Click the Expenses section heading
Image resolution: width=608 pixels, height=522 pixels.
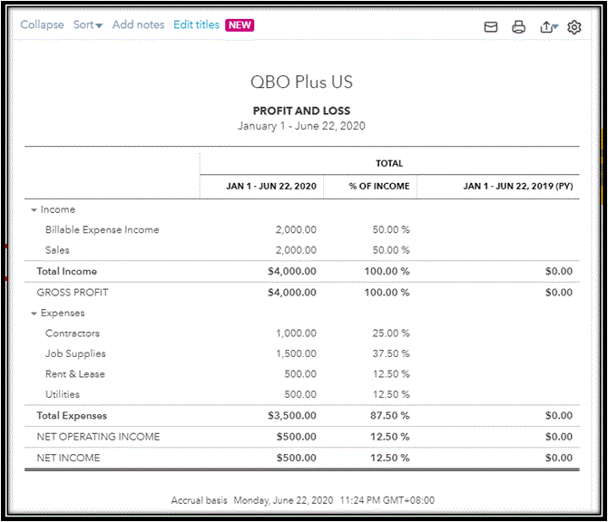coord(63,314)
